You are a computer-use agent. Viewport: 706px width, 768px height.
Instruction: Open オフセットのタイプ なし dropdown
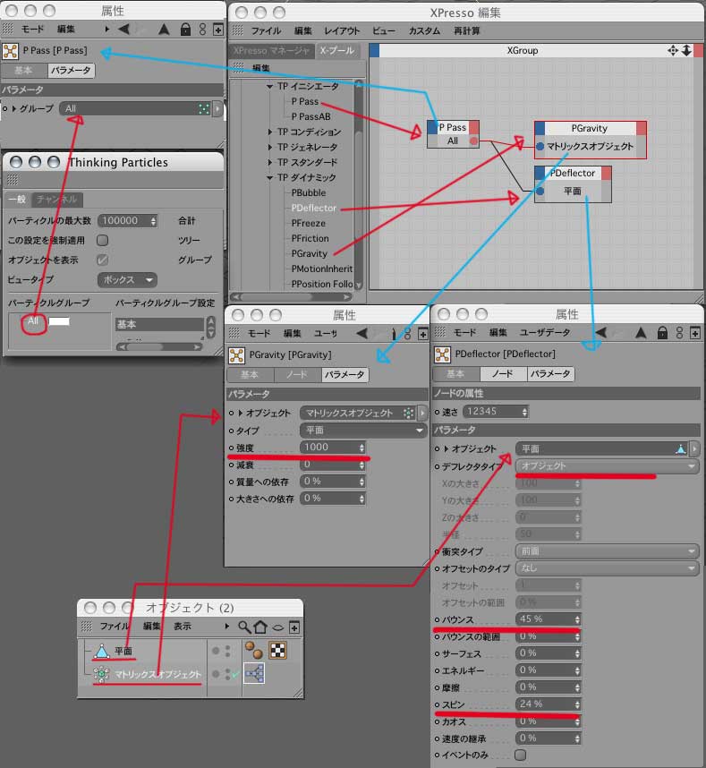(607, 568)
